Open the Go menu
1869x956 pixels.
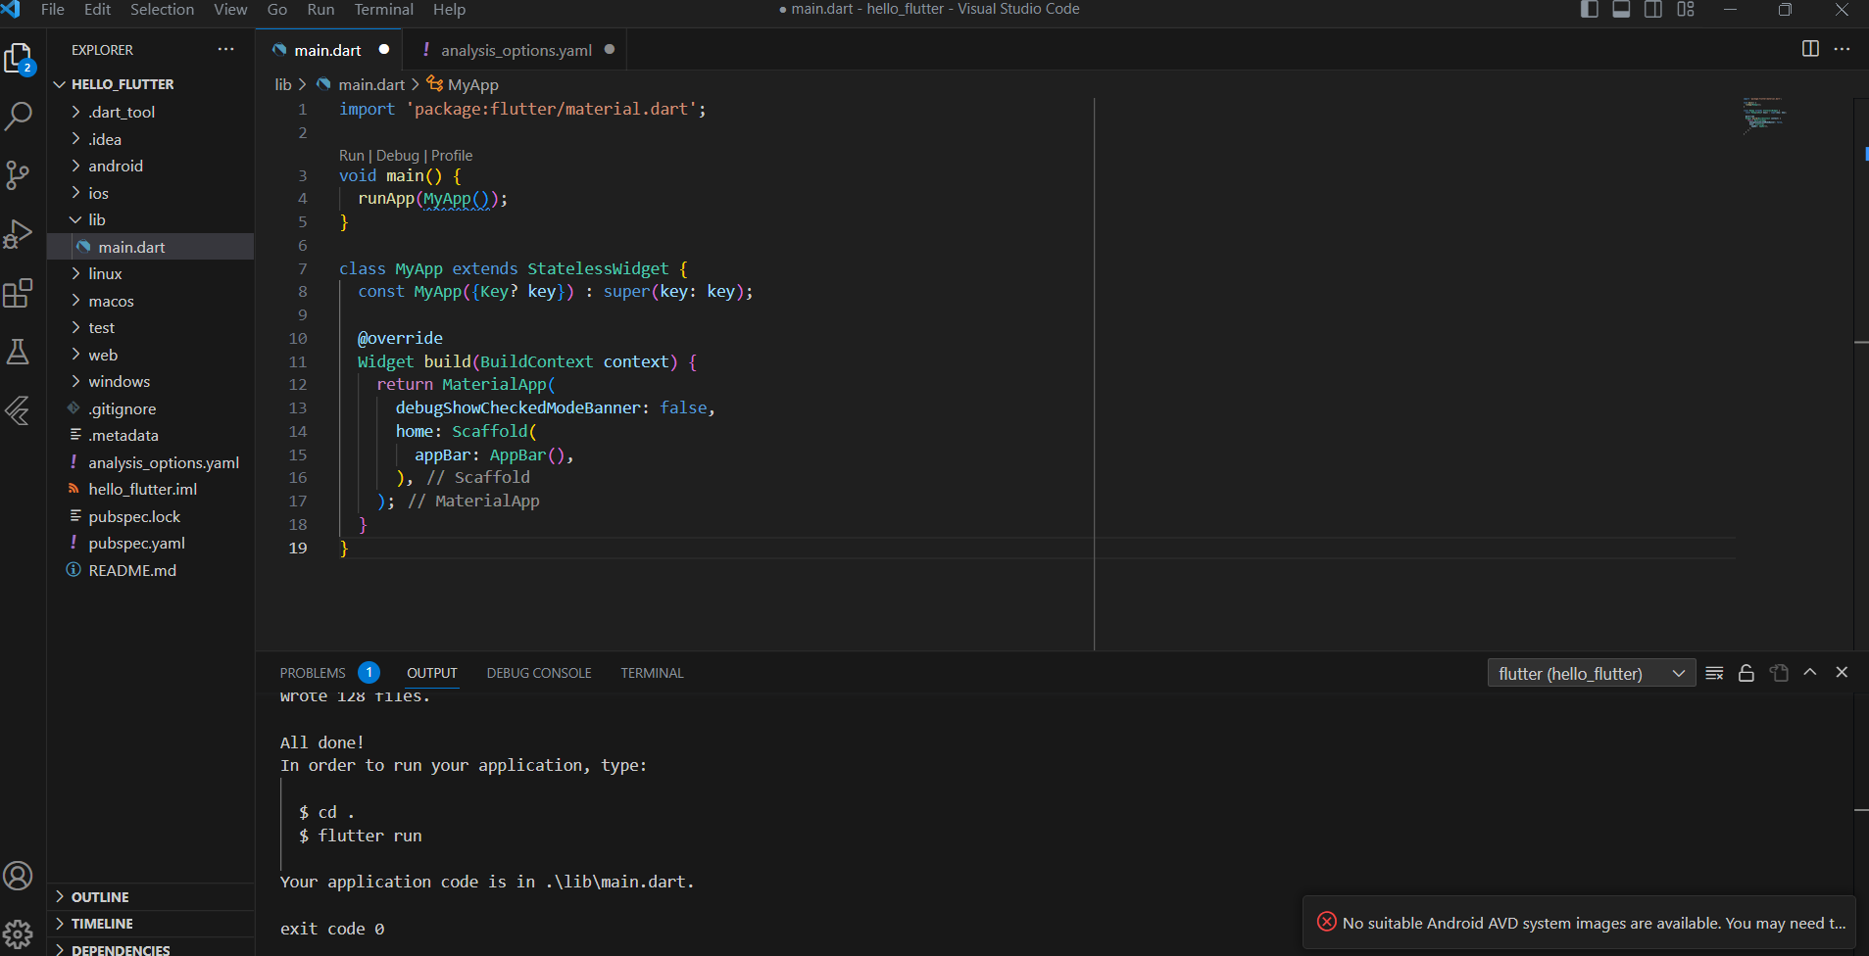tap(277, 10)
